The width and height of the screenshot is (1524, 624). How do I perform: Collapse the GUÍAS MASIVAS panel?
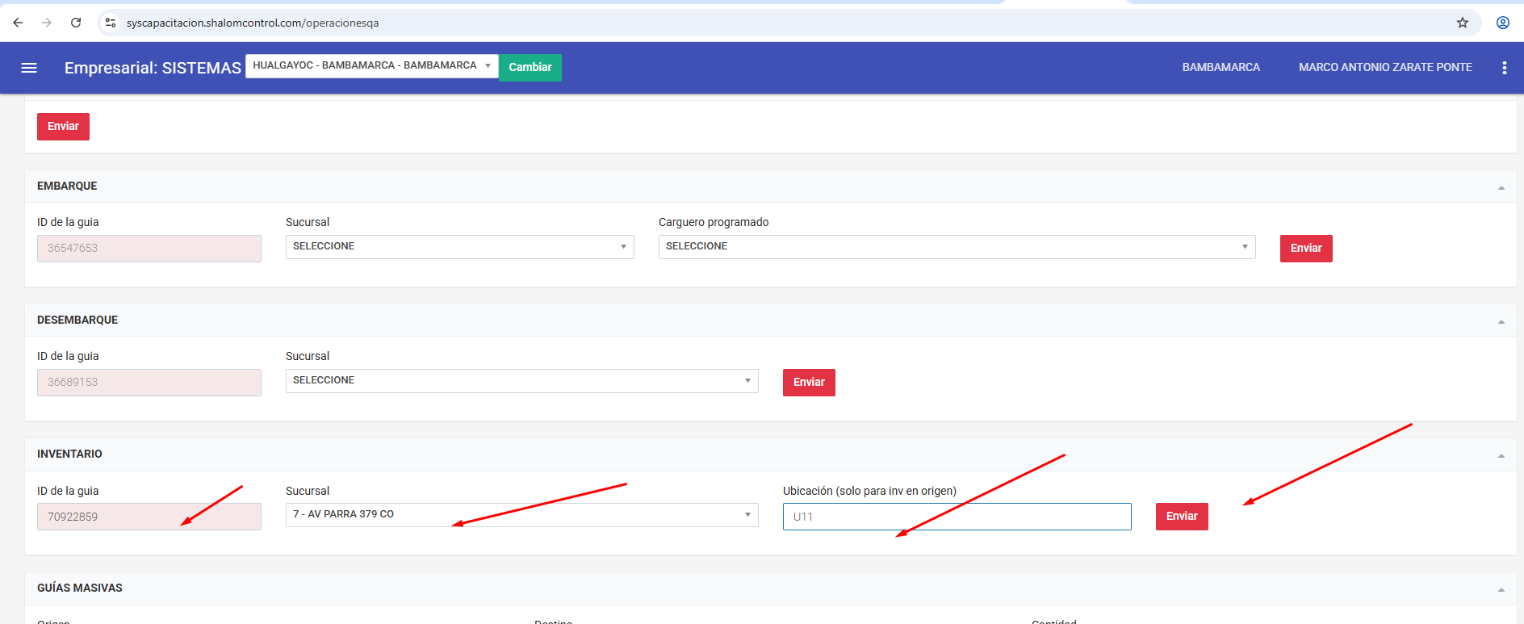point(1501,589)
